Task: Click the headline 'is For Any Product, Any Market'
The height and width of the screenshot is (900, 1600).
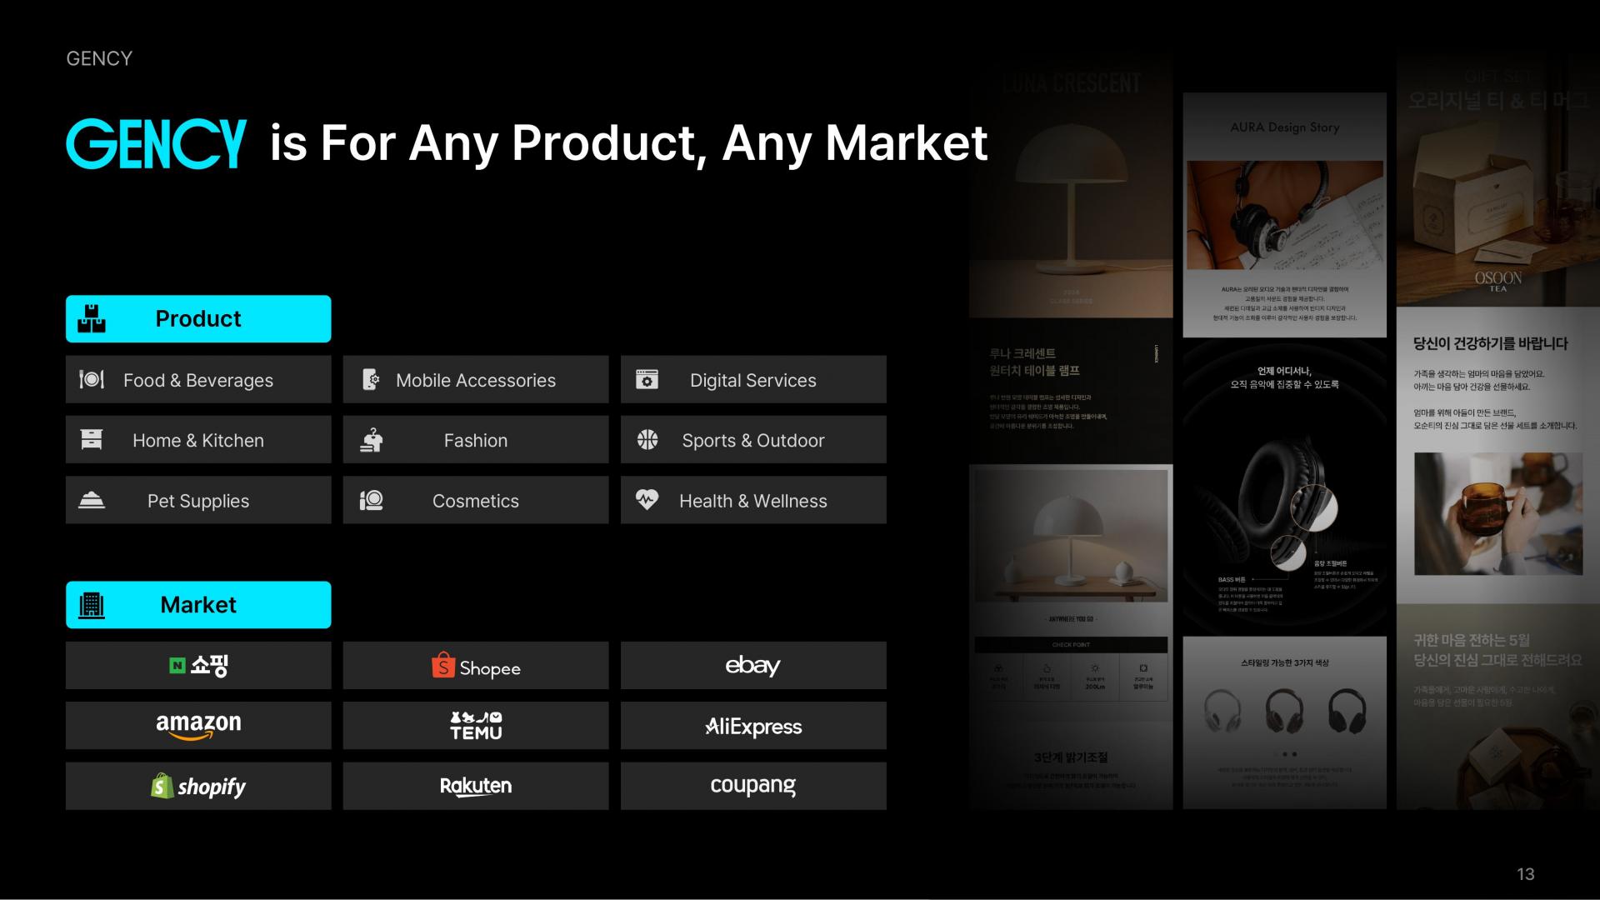Action: (629, 143)
